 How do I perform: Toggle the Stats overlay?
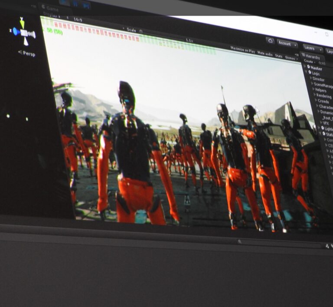(x=279, y=56)
